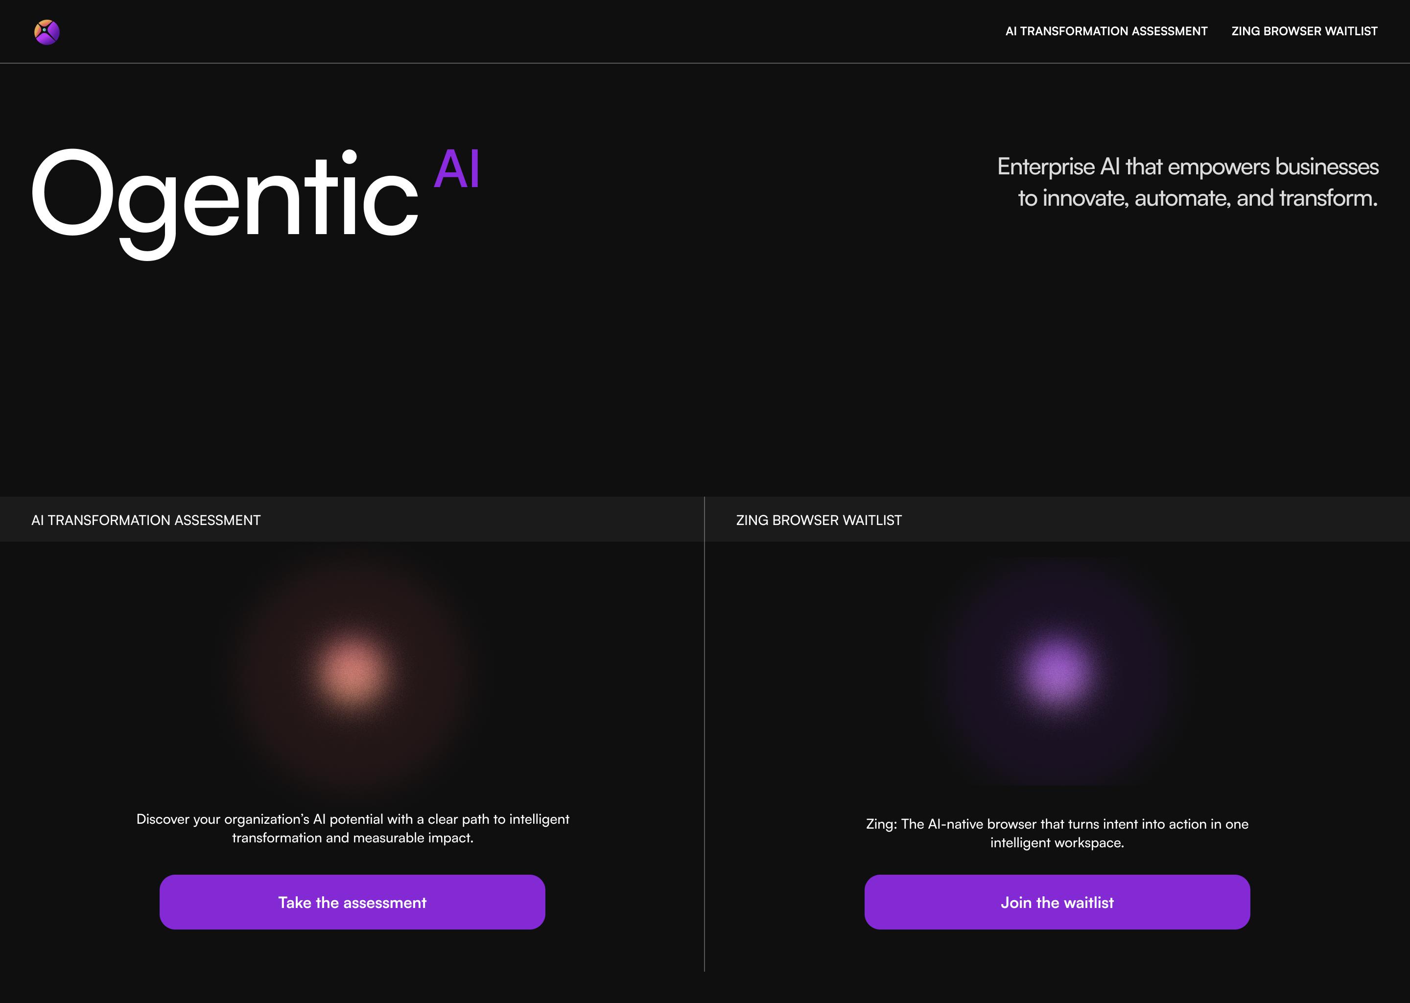Click the horizontal separator line under the navigation

click(x=705, y=63)
